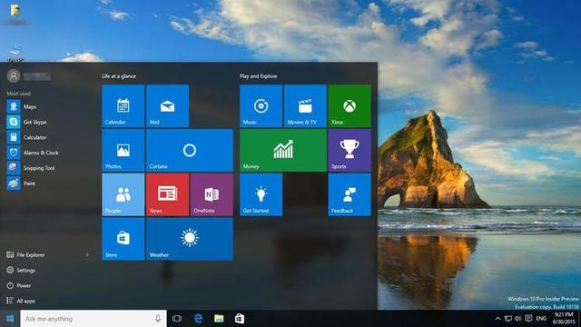Image resolution: width=581 pixels, height=327 pixels.
Task: Select Get Skype in Most used
Action: 48,122
